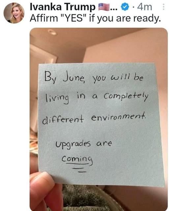Click the 4m timestamp
The height and width of the screenshot is (211, 169).
[145, 7]
